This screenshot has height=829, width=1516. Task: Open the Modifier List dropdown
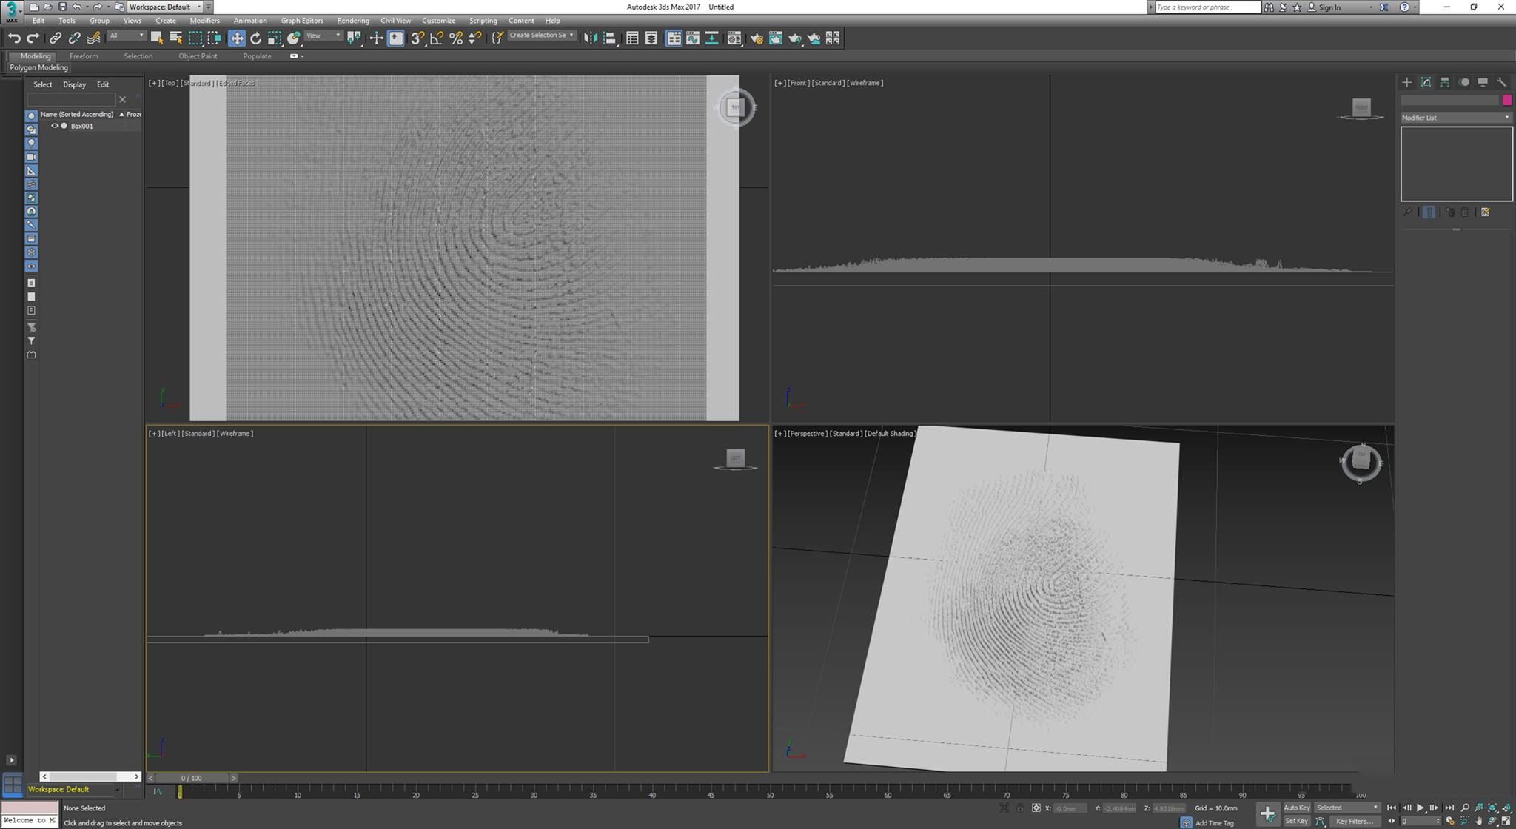tap(1455, 118)
